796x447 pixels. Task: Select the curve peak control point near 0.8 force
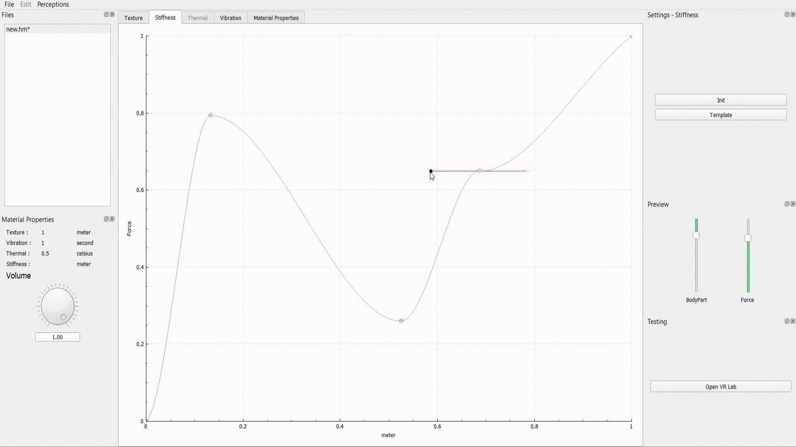211,115
